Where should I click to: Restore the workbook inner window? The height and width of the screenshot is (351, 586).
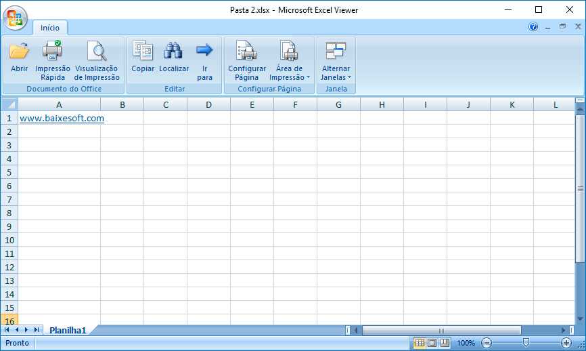[562, 26]
